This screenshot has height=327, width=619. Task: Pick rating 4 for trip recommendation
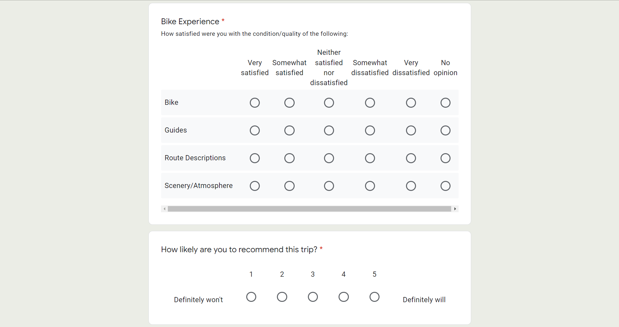(x=344, y=297)
